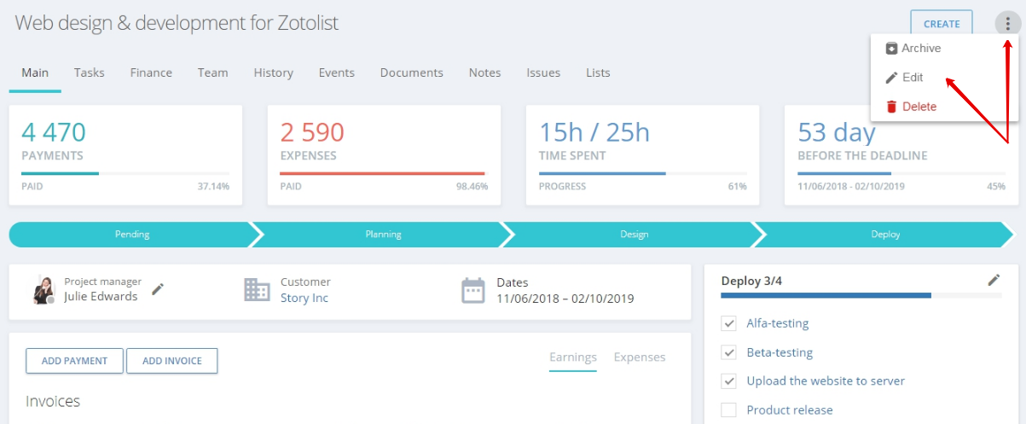Click the ADD INVOICE button
Image resolution: width=1026 pixels, height=424 pixels.
click(x=172, y=361)
